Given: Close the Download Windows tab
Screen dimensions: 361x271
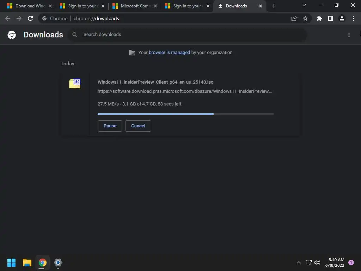Looking at the screenshot, I should tap(50, 6).
